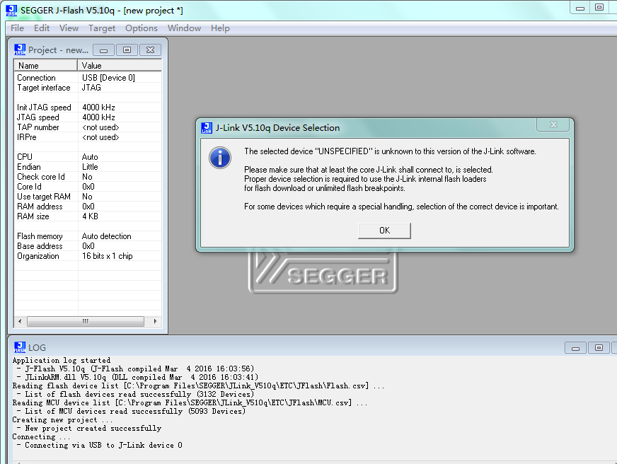Minimize the Project window
Viewport: 617px width, 464px height.
[103, 50]
